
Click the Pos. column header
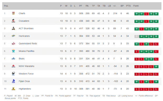coord(6,6)
